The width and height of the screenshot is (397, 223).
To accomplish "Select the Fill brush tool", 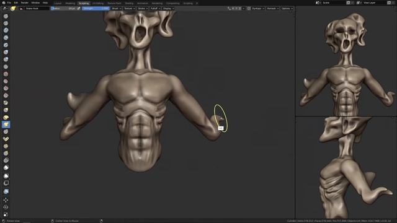I will coord(6,88).
